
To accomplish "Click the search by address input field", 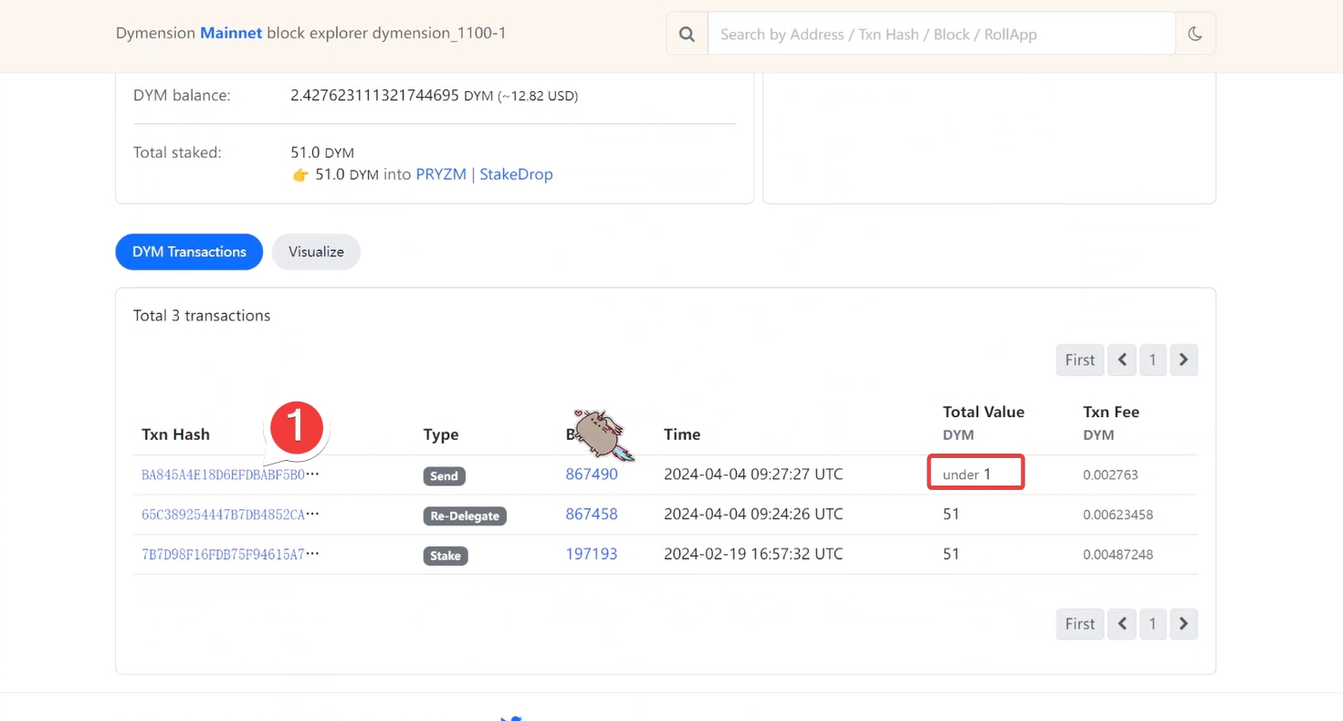I will (940, 35).
